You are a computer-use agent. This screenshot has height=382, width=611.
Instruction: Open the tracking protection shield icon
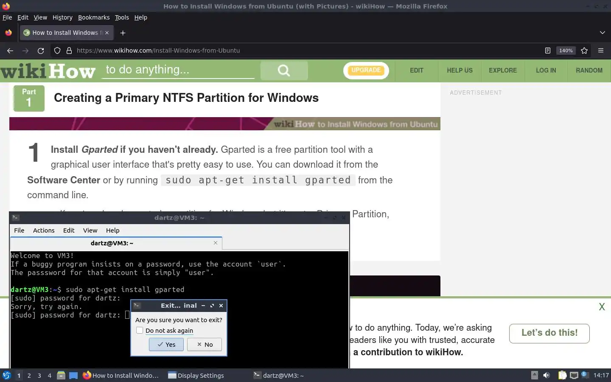click(57, 51)
